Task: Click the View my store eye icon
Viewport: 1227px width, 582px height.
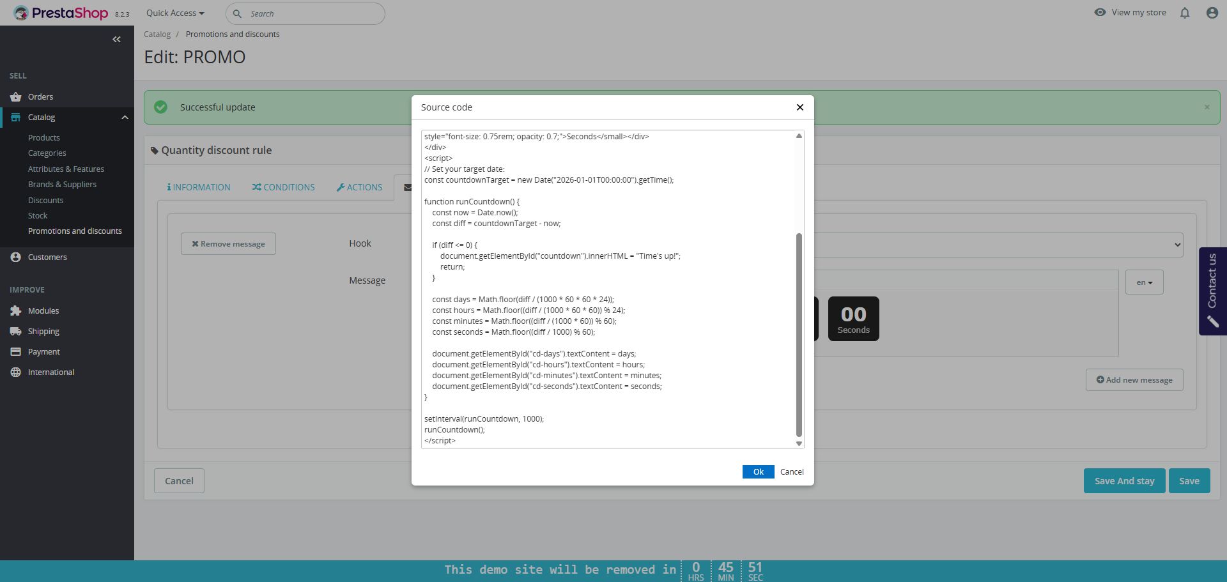Action: pos(1100,12)
